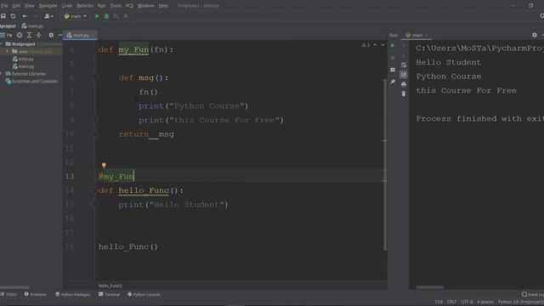Open the user account dropdown in toolbar
This screenshot has width=544, height=306.
pos(48,16)
